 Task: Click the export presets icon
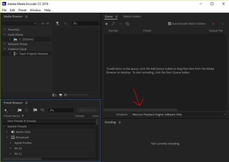(42, 110)
